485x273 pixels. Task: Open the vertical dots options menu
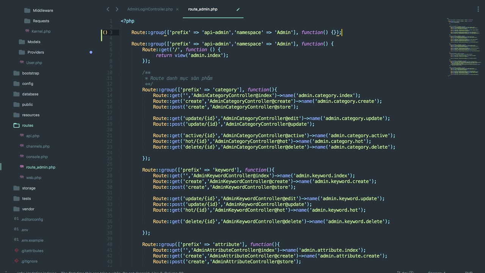tap(478, 9)
